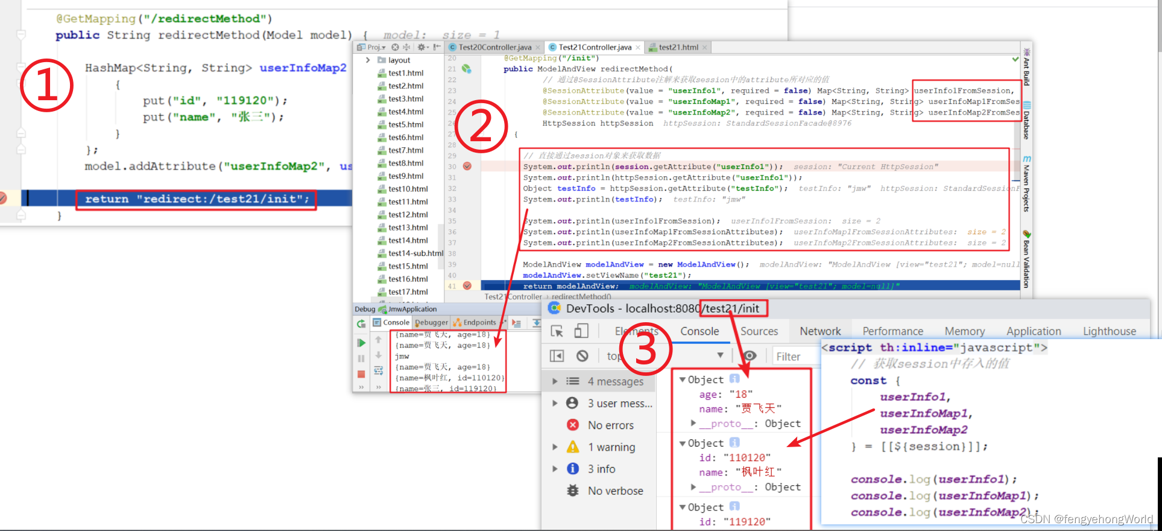
Task: Switch to DevTools Performance tab
Action: (892, 331)
